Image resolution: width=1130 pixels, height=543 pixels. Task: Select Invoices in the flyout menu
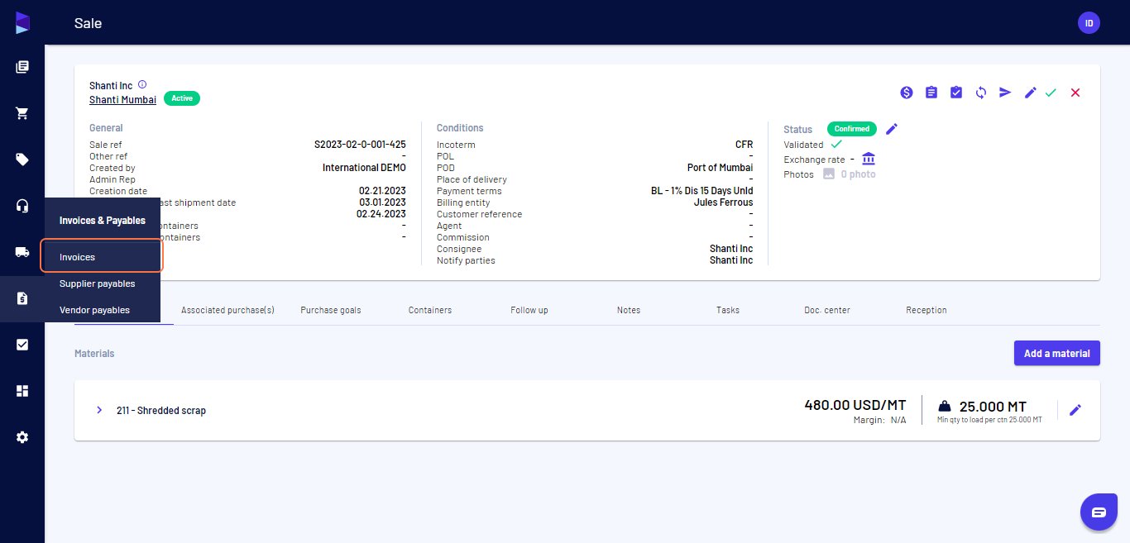tap(102, 257)
